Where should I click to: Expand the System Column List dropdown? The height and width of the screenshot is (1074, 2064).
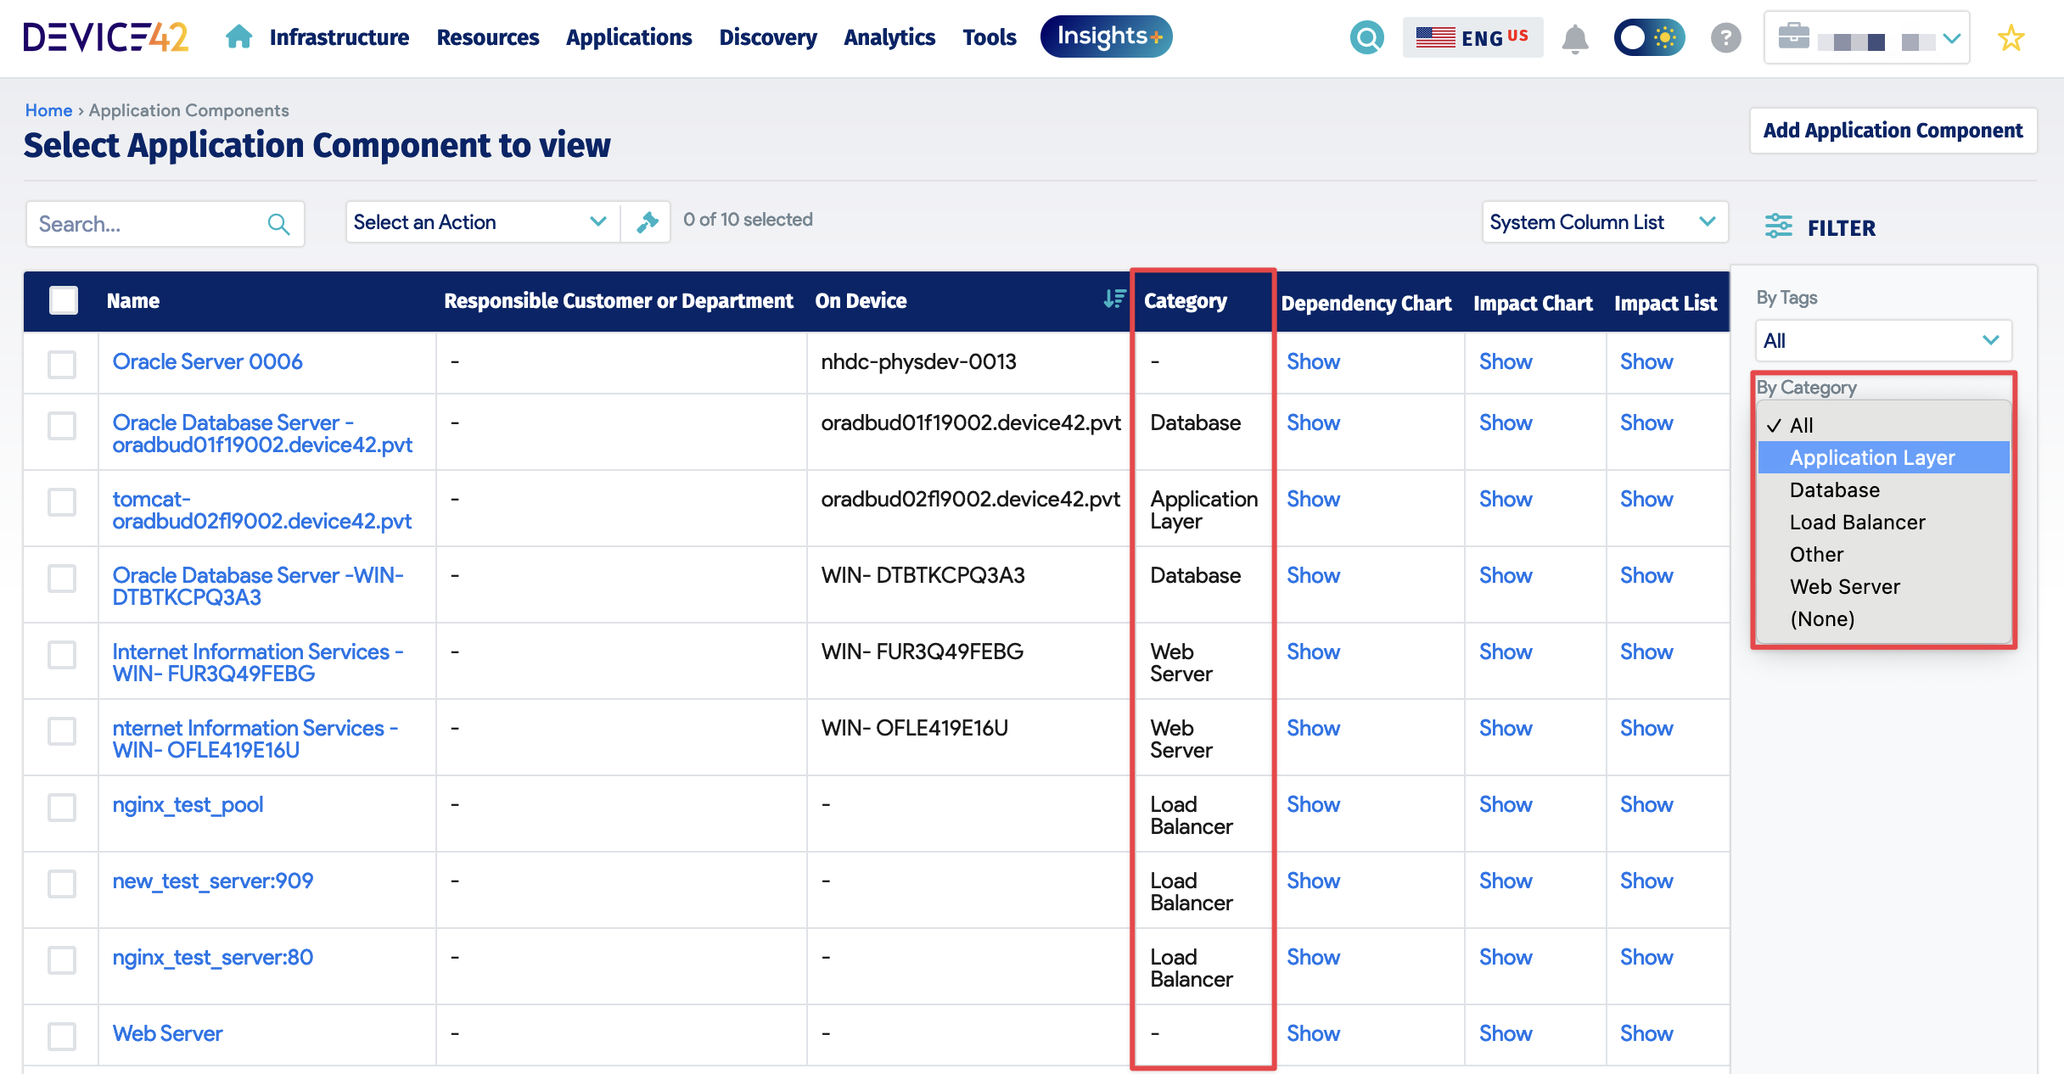(1603, 222)
